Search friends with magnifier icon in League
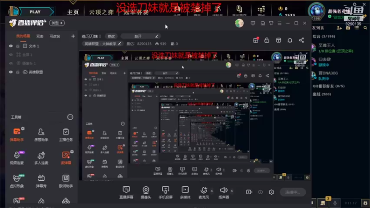The width and height of the screenshot is (370, 208). click(365, 28)
